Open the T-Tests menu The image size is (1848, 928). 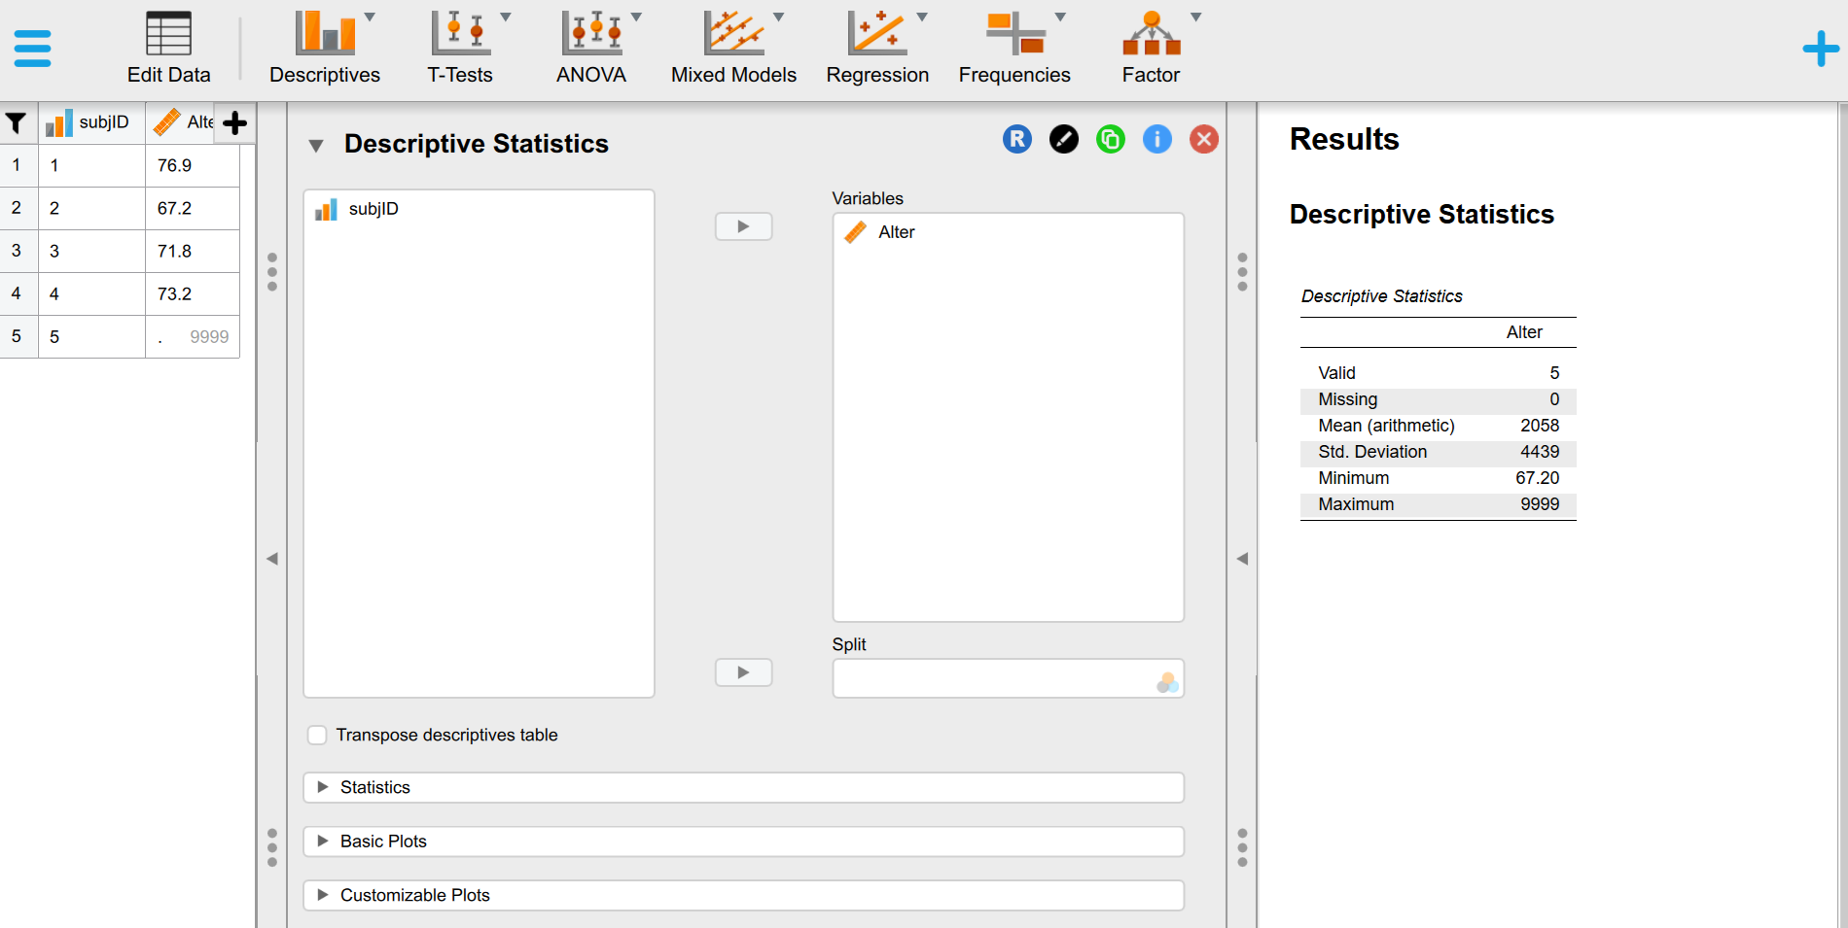click(460, 49)
